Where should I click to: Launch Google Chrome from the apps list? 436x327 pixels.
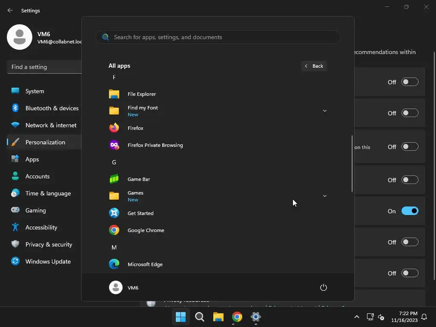pos(218,230)
